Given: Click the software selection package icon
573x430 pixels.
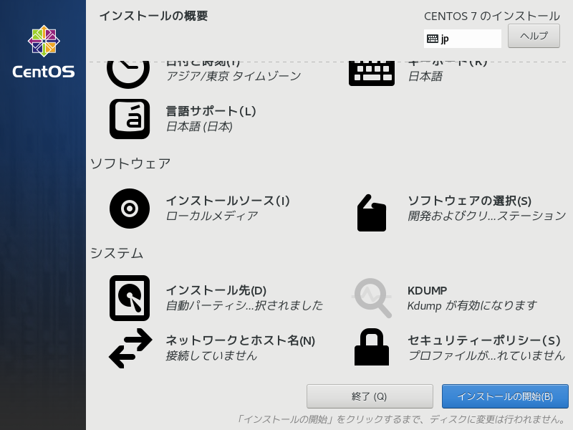Looking at the screenshot, I should [372, 213].
